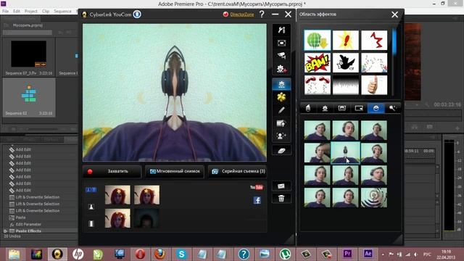Filter library by video filmstrip icon
This screenshot has height=261, width=464.
pos(91,223)
